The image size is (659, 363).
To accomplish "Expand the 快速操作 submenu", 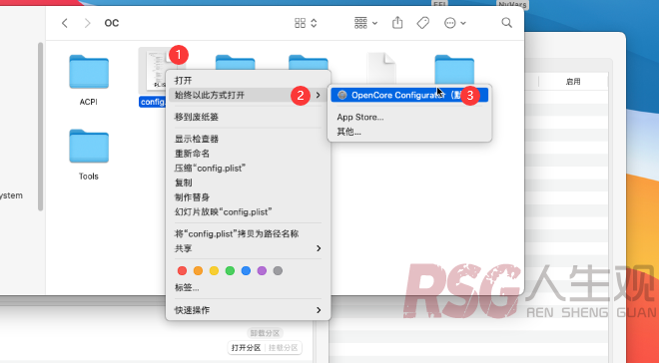I will (x=248, y=310).
